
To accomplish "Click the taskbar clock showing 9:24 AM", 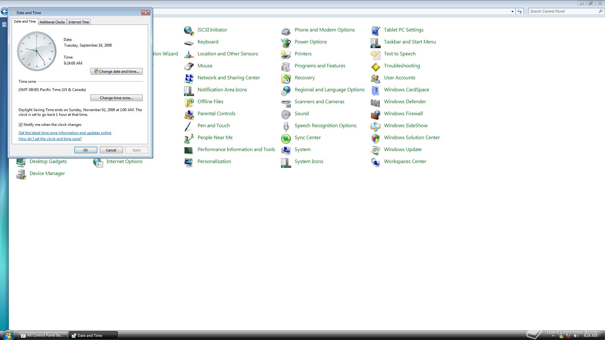I will [x=590, y=336].
